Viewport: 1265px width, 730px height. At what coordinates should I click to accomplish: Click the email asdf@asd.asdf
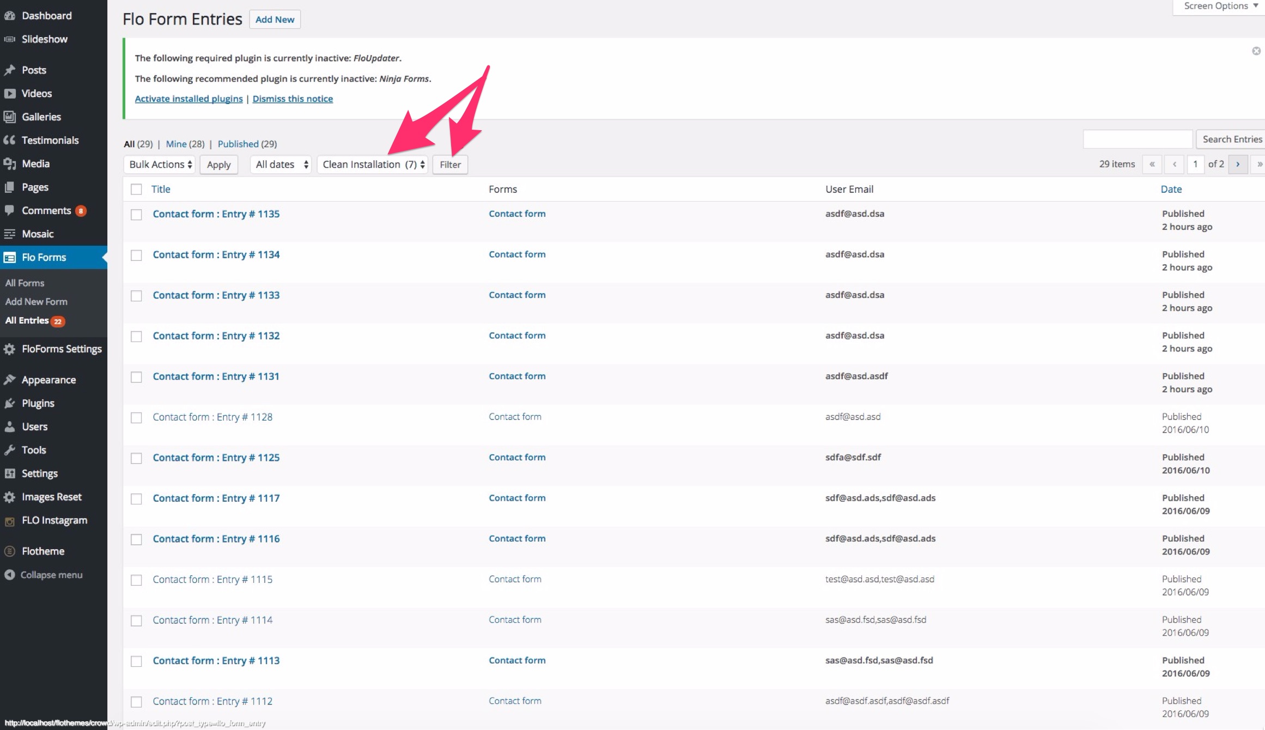coord(856,376)
